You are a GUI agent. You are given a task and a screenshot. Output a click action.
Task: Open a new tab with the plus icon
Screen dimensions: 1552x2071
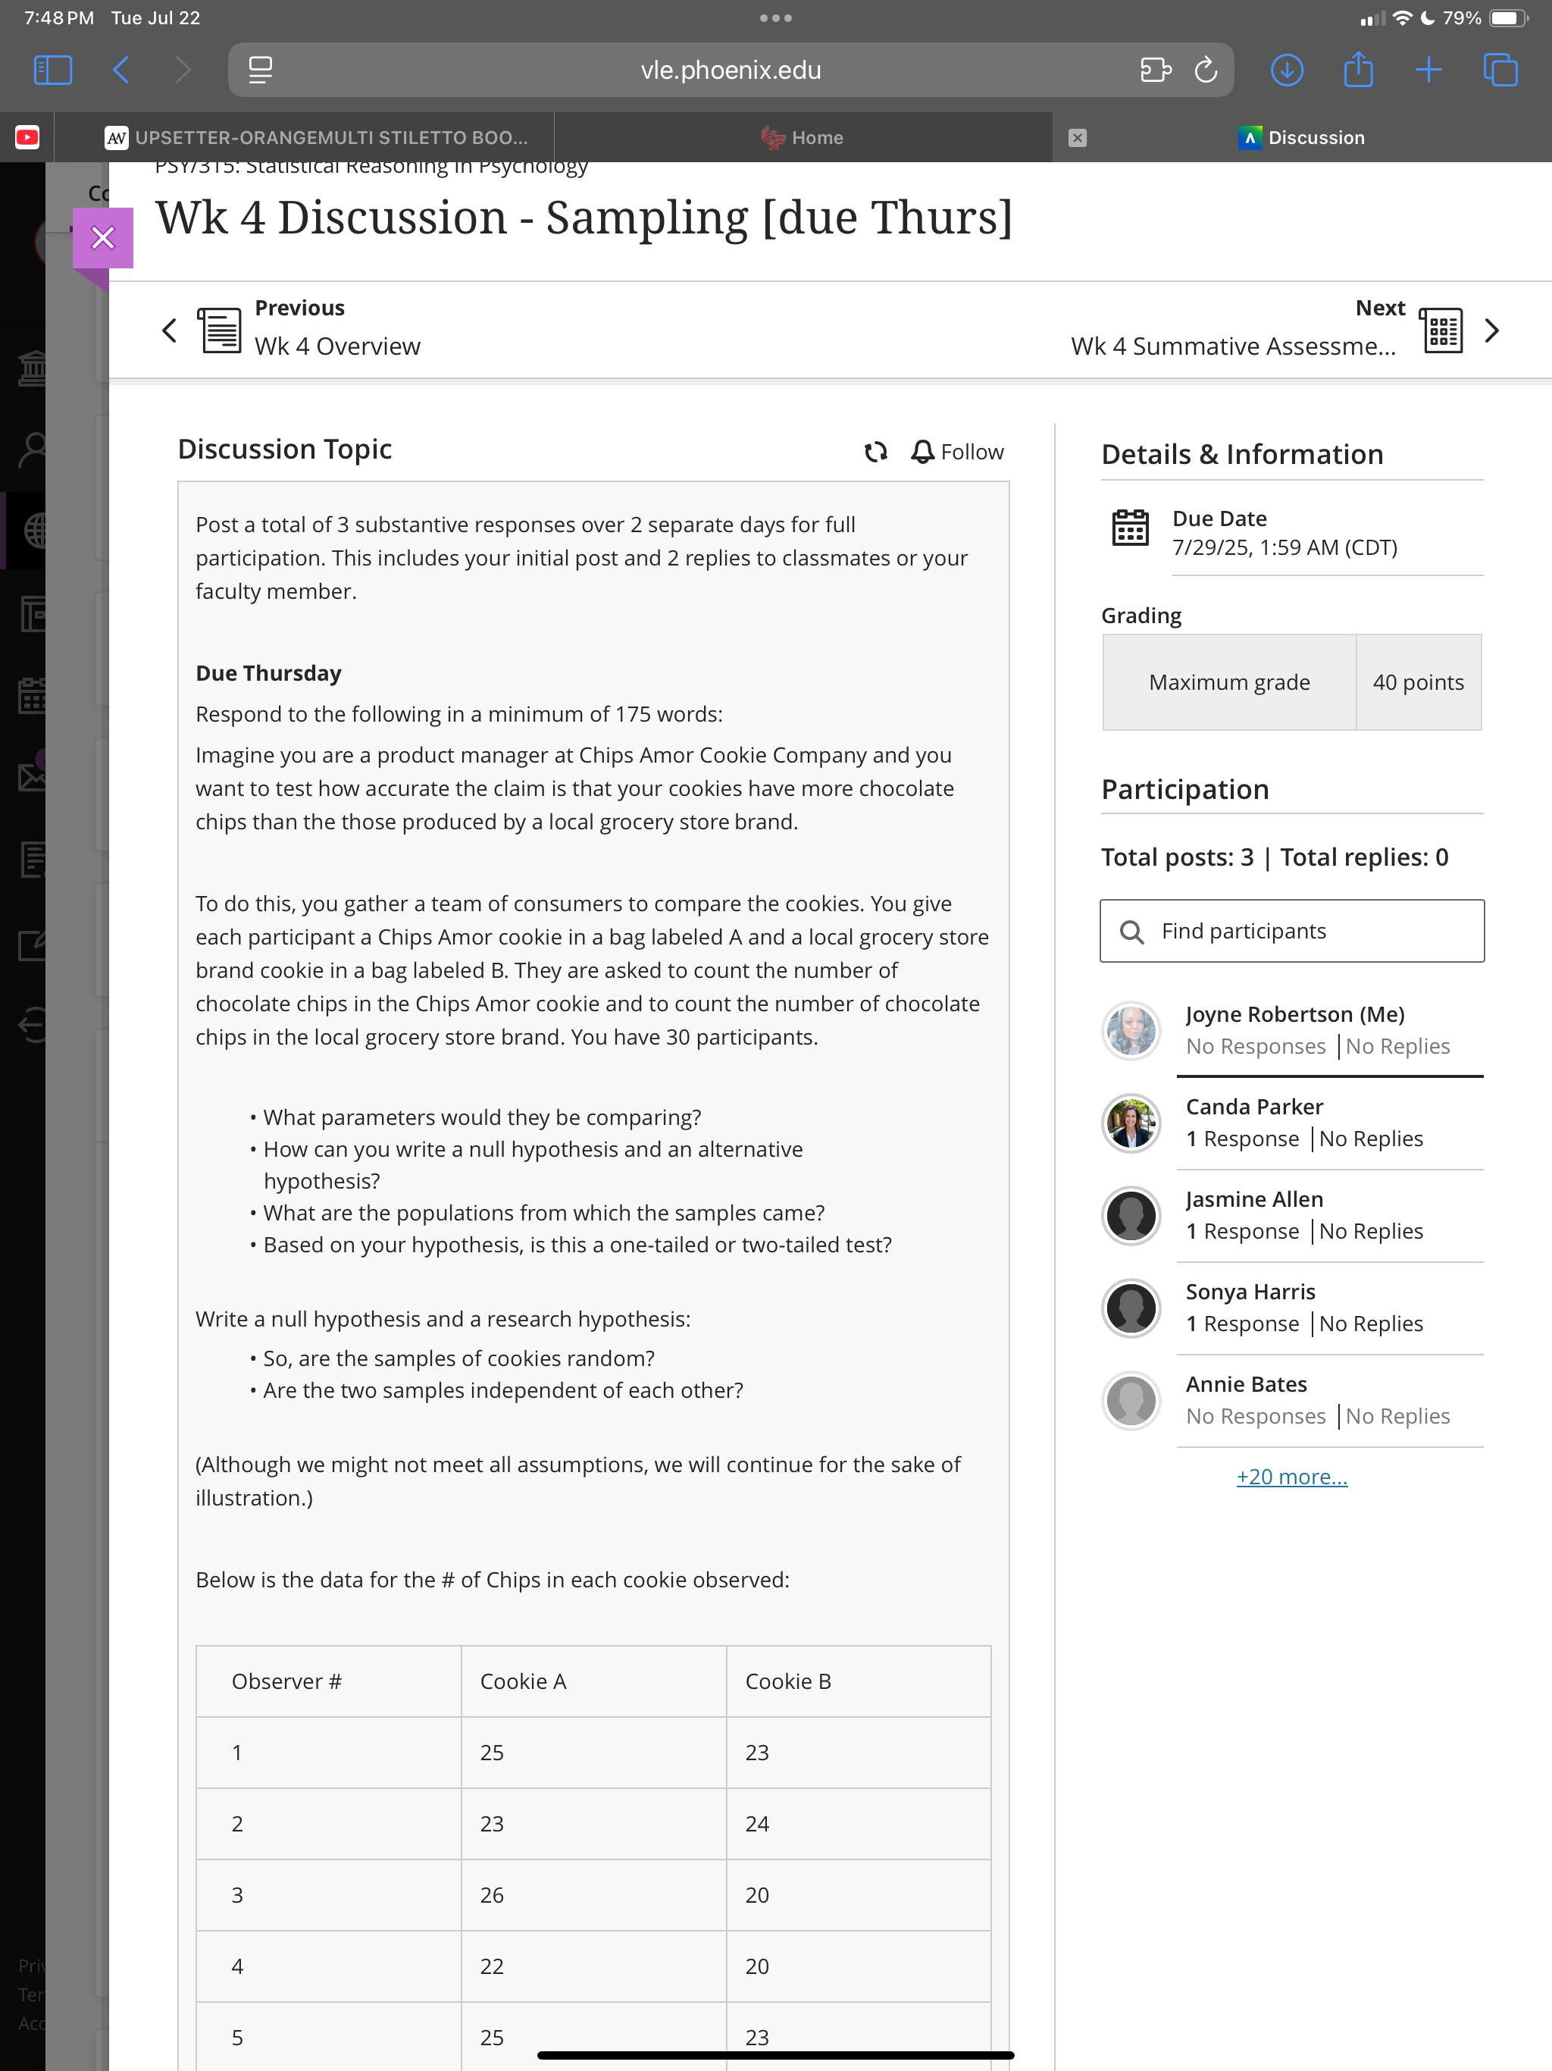(1428, 70)
